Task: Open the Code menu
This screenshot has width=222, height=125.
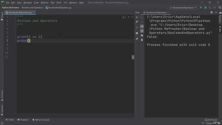Action: [x=36, y=2]
